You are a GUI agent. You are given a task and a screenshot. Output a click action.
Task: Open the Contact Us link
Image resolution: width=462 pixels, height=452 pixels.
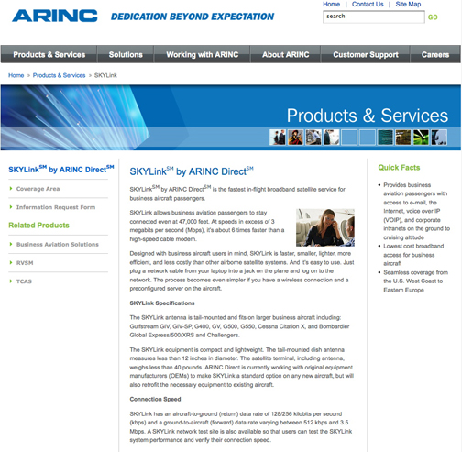368,5
